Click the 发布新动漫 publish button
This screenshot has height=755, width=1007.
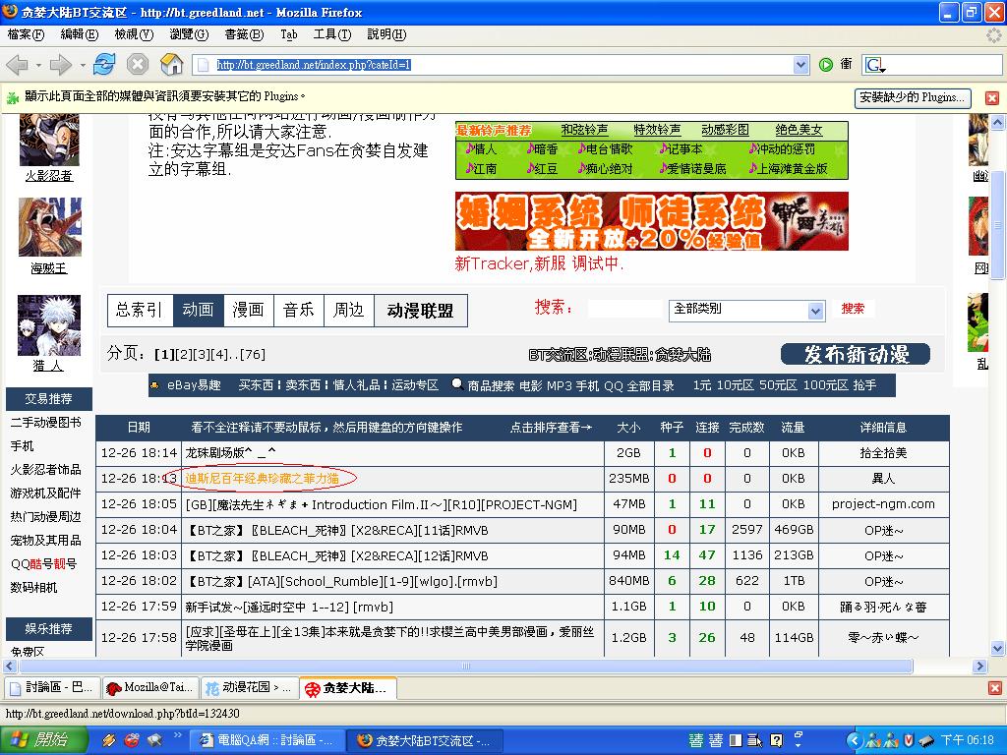click(855, 354)
